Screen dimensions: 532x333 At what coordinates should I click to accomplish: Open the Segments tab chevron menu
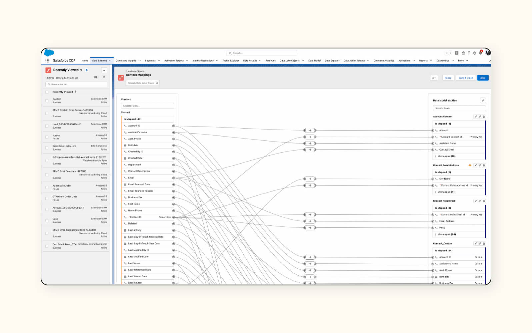pyautogui.click(x=159, y=61)
